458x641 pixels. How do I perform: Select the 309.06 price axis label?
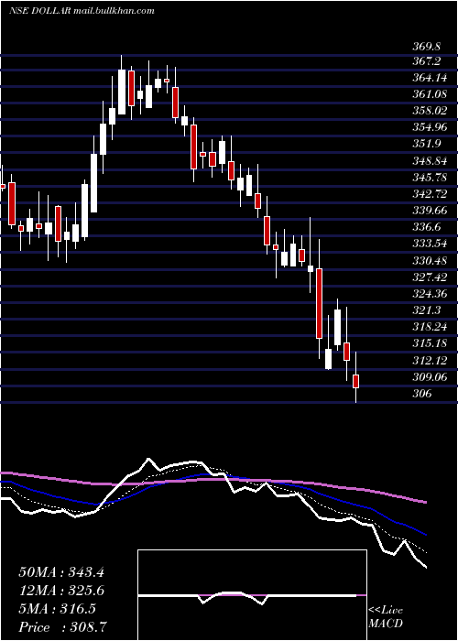click(430, 377)
